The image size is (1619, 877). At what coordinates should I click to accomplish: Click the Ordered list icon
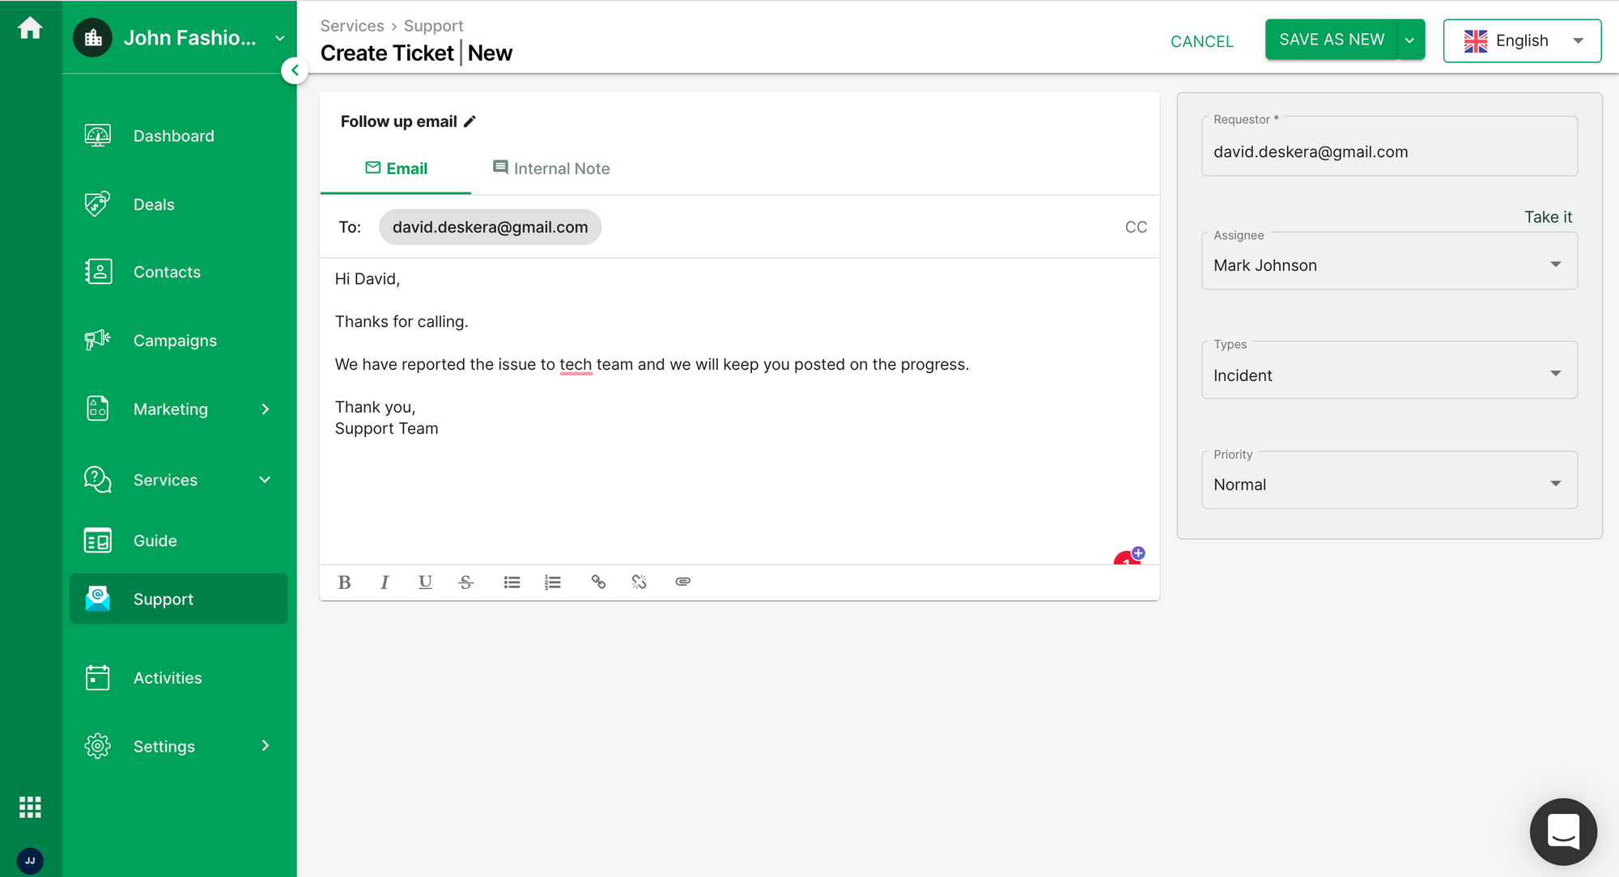point(553,581)
